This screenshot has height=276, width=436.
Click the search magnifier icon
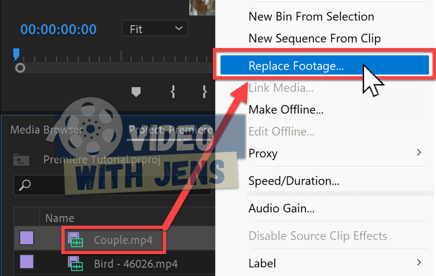(25, 185)
